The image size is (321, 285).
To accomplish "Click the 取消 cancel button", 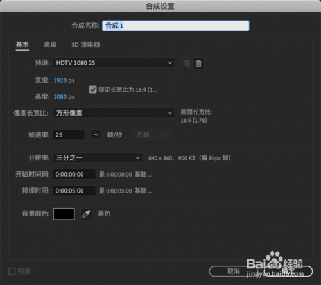I will tap(234, 272).
